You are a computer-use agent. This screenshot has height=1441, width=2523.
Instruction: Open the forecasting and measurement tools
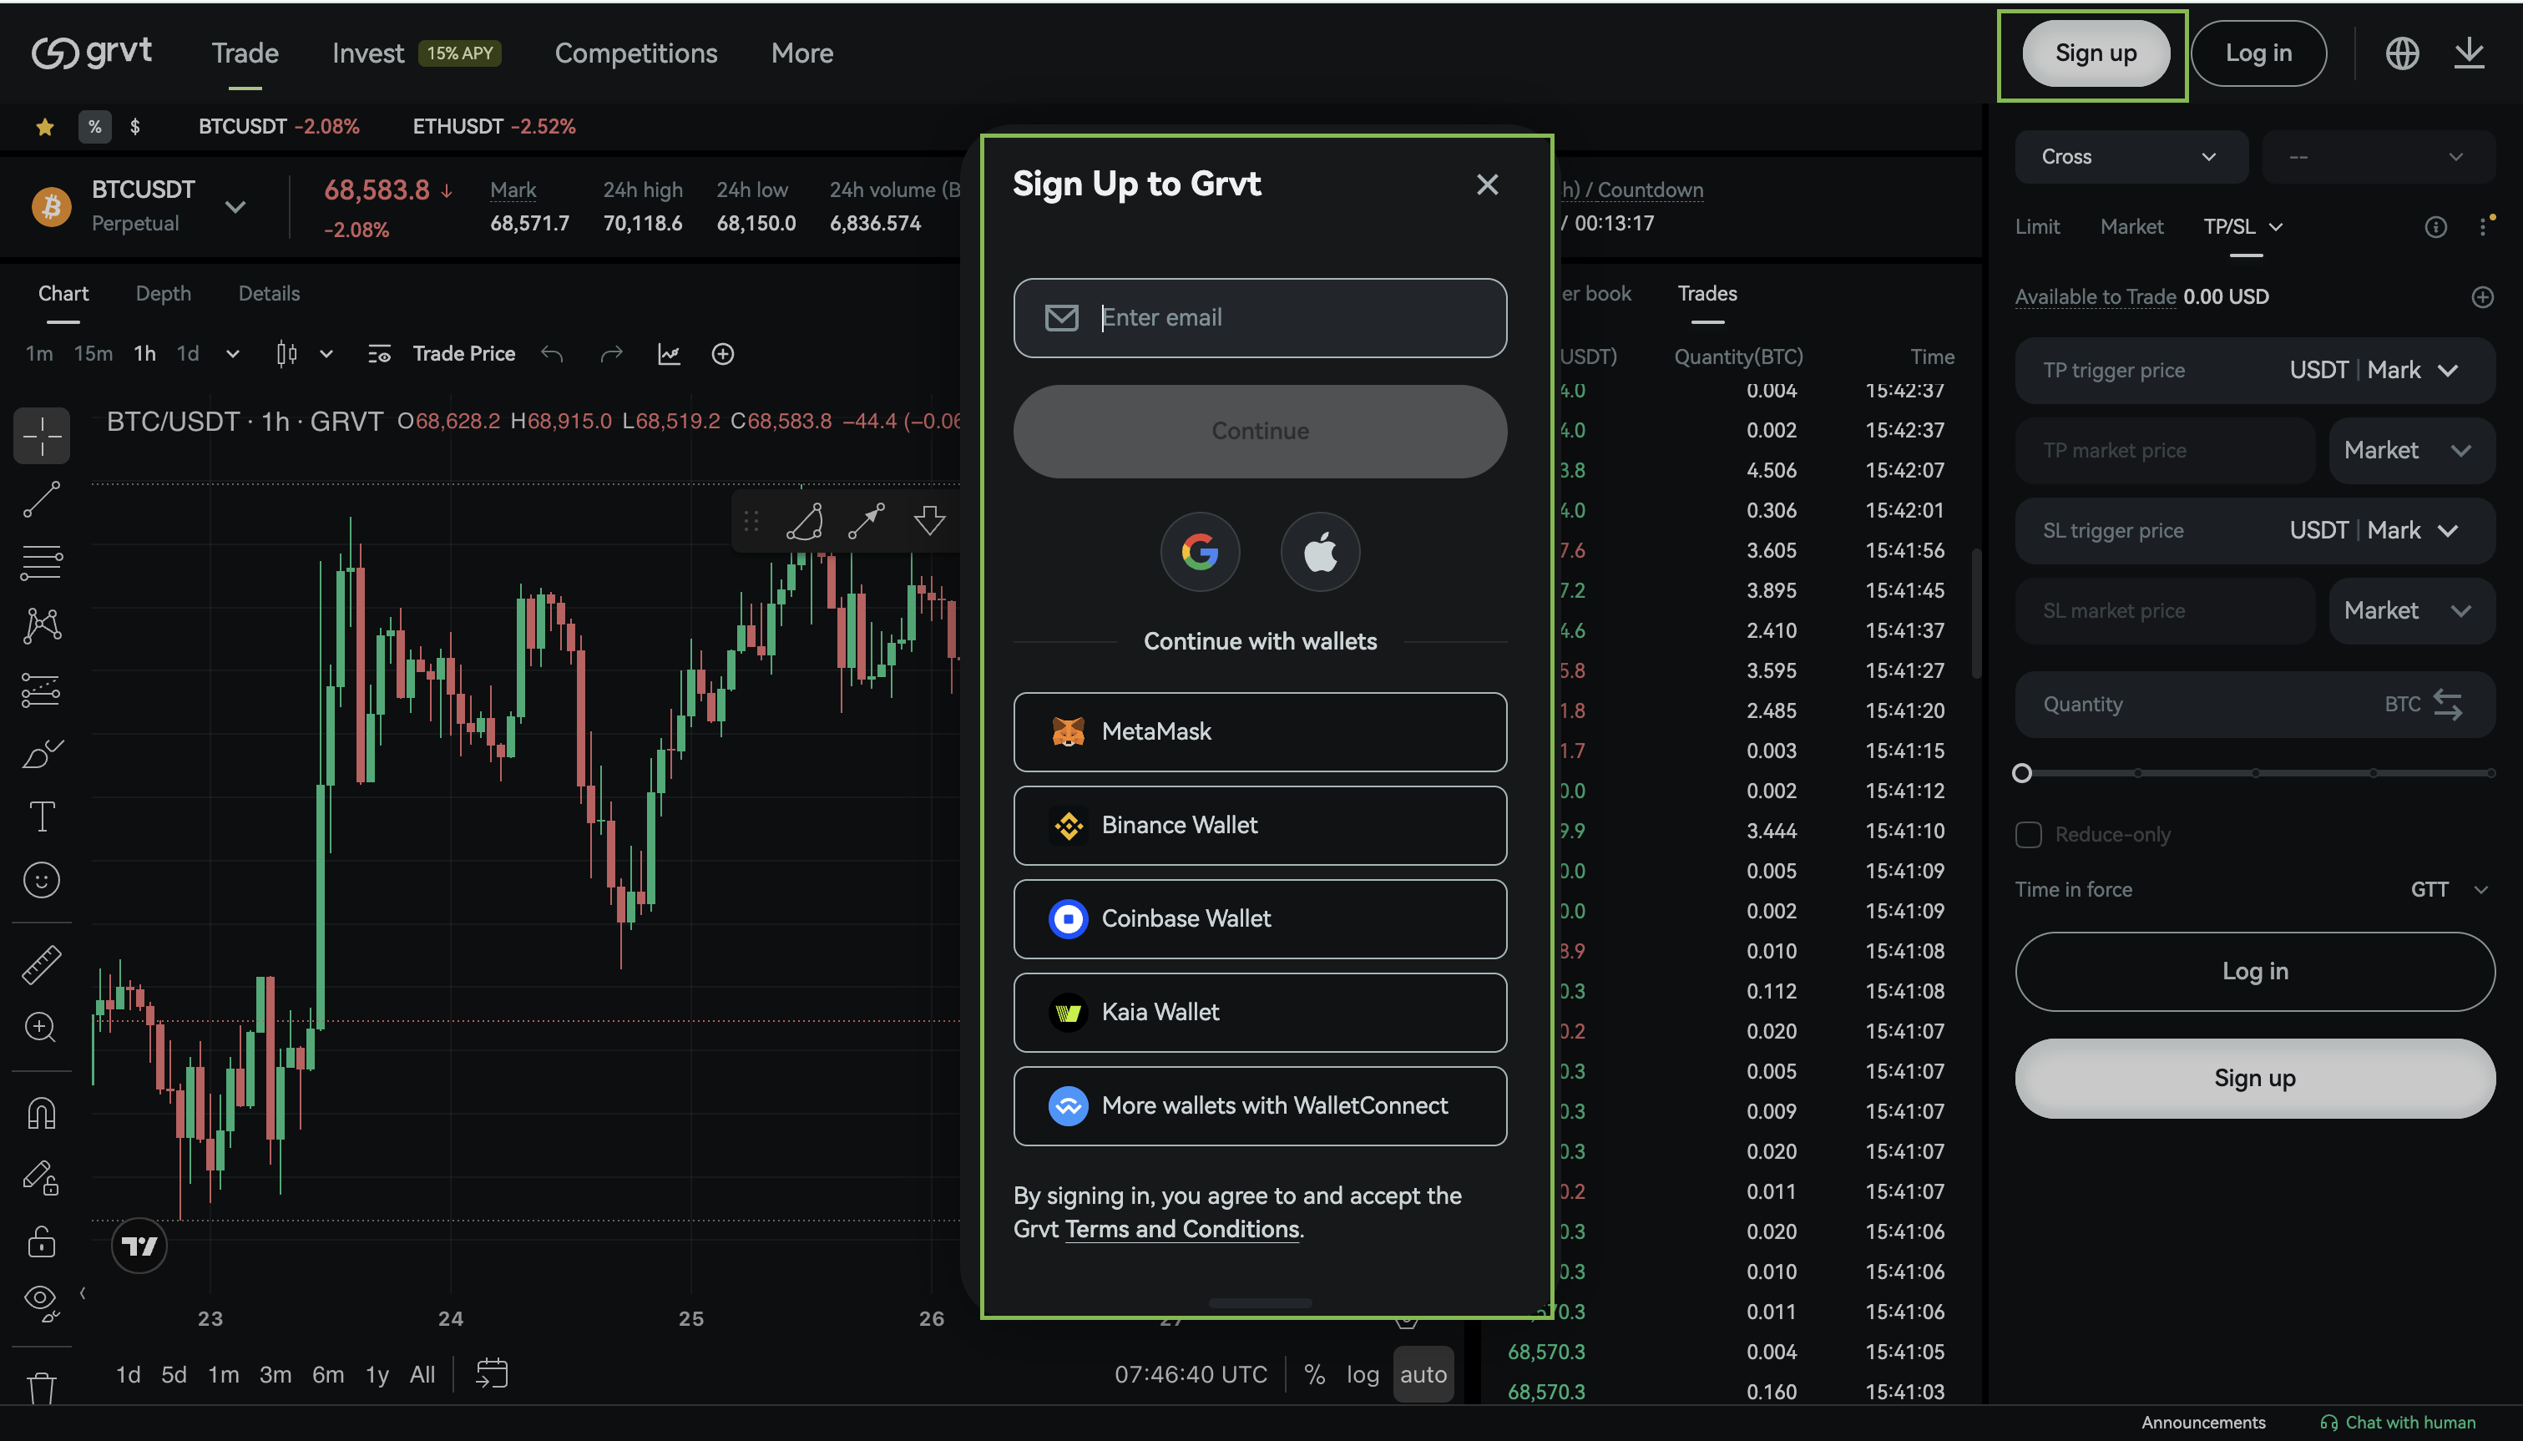tap(42, 690)
